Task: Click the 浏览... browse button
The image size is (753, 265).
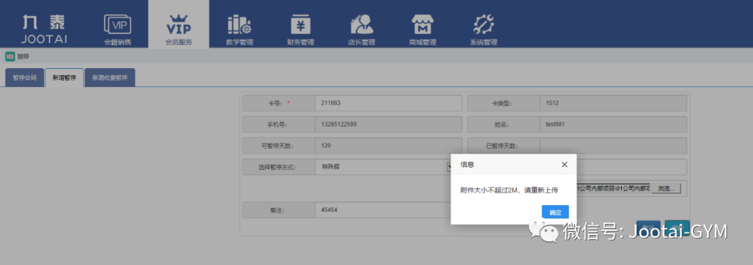Action: click(666, 188)
